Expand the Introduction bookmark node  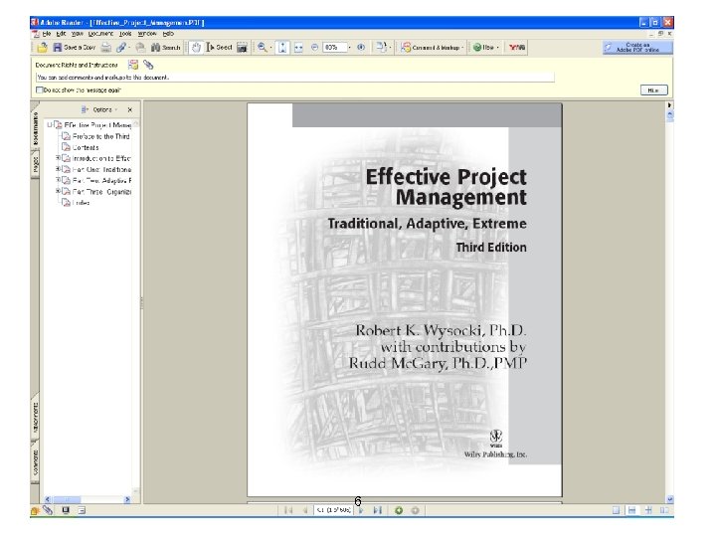59,158
